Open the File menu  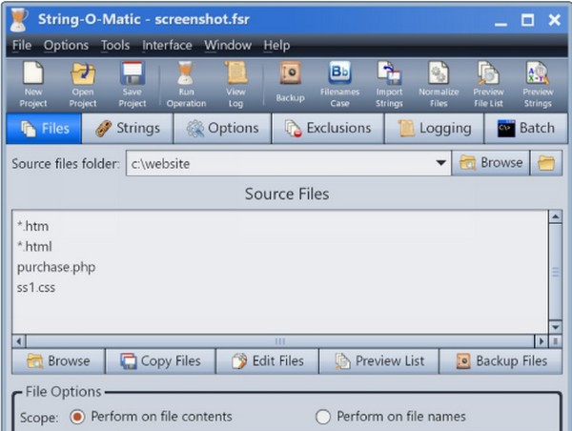(22, 45)
